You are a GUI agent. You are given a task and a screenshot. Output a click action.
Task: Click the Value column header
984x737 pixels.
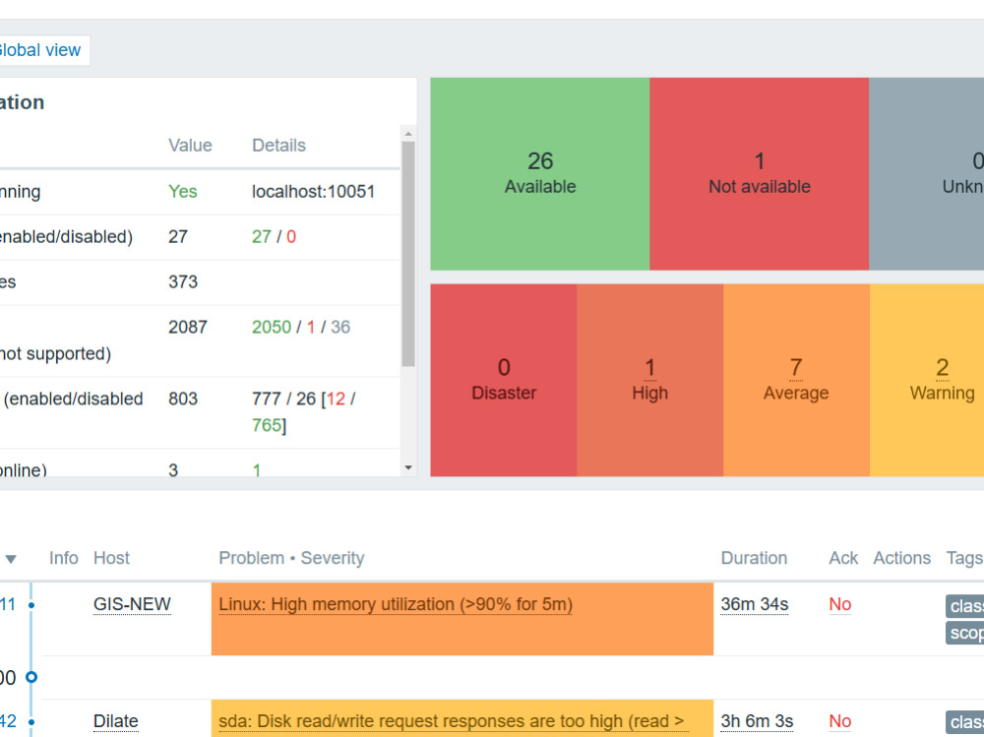tap(190, 145)
